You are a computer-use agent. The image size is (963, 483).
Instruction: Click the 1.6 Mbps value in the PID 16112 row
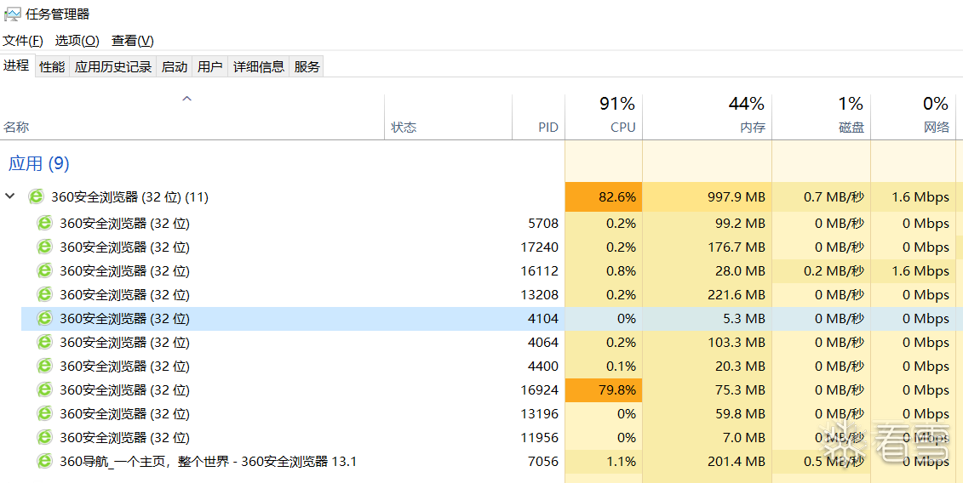(x=920, y=270)
